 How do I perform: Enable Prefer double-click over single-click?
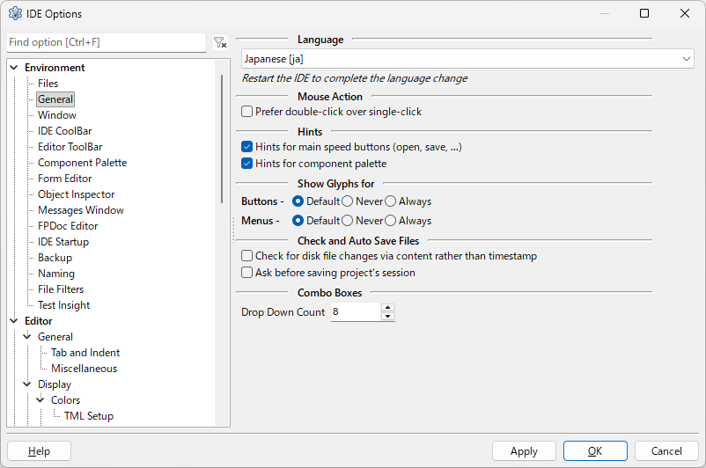coord(247,112)
